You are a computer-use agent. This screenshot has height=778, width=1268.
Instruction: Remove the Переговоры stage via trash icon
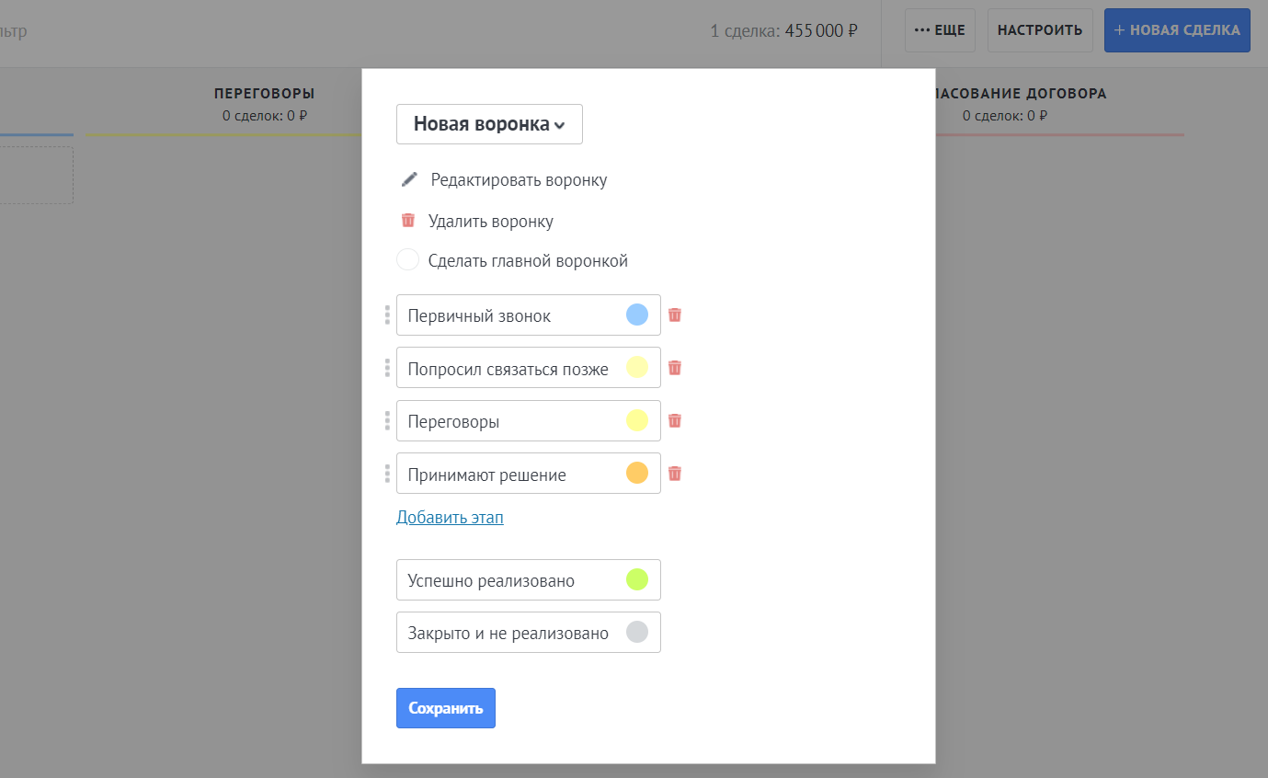click(675, 420)
